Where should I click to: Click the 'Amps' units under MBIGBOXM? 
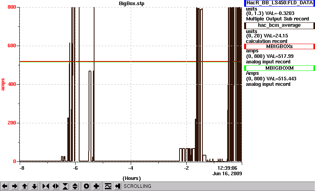tap(252, 73)
